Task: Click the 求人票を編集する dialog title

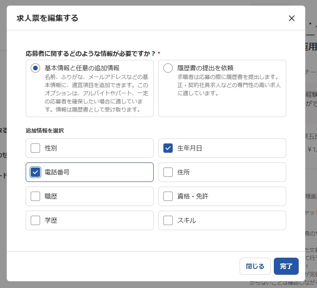Action: point(47,18)
